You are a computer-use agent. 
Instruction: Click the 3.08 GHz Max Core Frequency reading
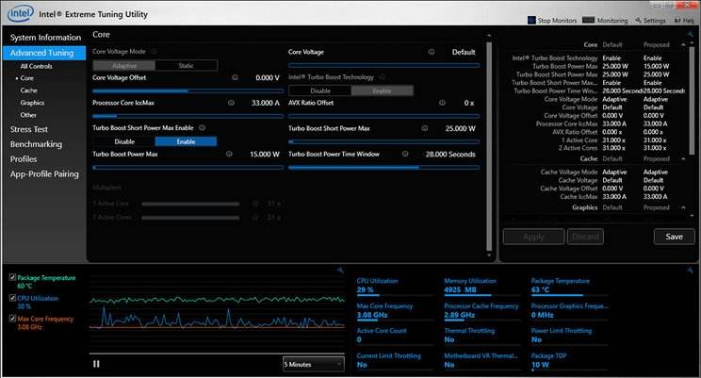click(372, 315)
